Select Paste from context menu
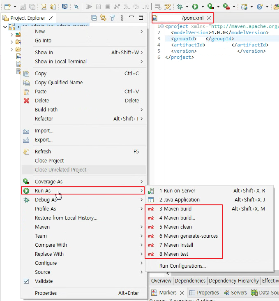This screenshot has width=279, height=301. point(84,91)
